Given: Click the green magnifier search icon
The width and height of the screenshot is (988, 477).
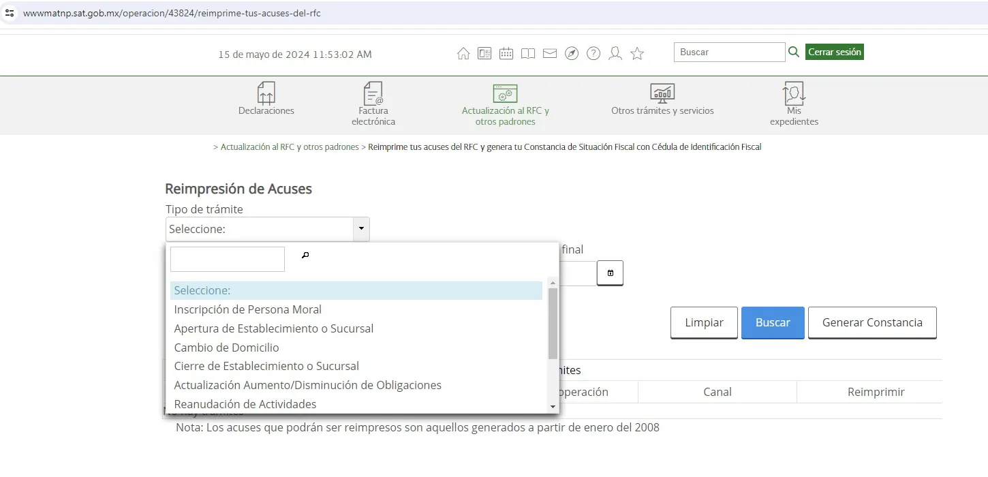Looking at the screenshot, I should click(794, 52).
